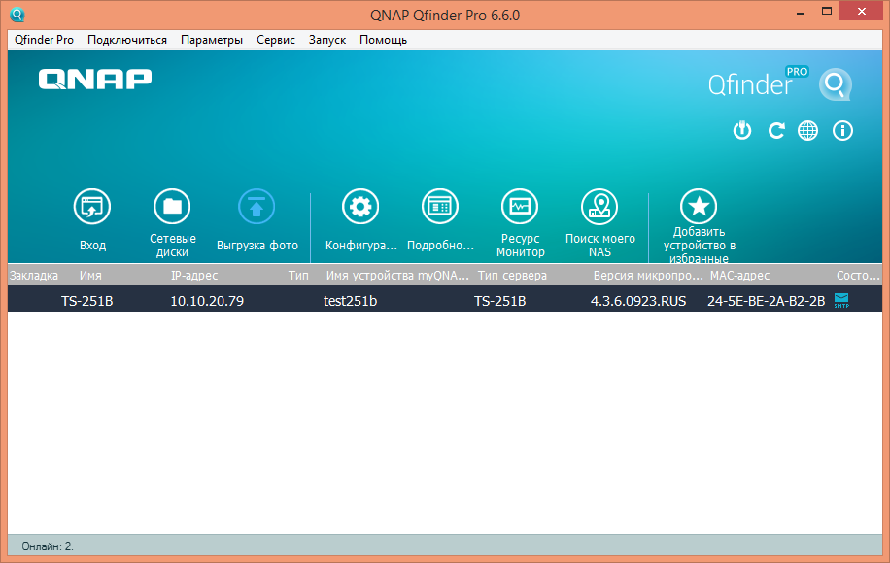Sort by the Тип сервера column header
Viewport: 890px width, 563px height.
pyautogui.click(x=512, y=276)
